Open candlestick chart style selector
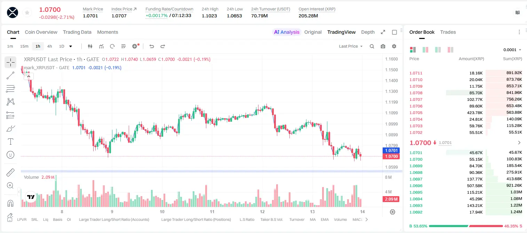The width and height of the screenshot is (527, 233). point(90,46)
